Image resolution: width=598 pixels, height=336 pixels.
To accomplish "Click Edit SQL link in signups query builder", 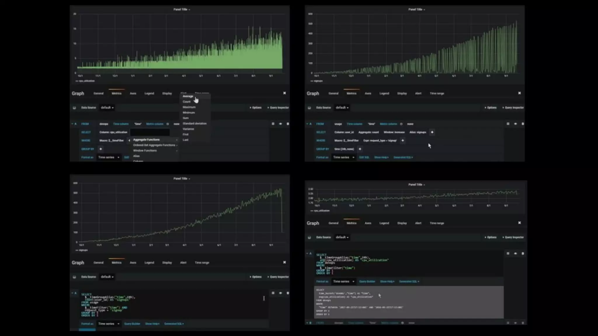I will click(x=364, y=157).
